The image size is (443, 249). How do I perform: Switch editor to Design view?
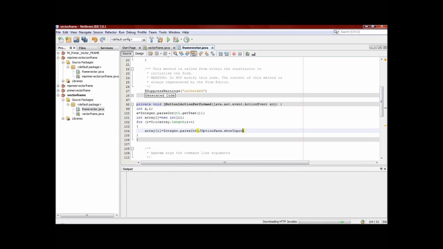coord(139,54)
